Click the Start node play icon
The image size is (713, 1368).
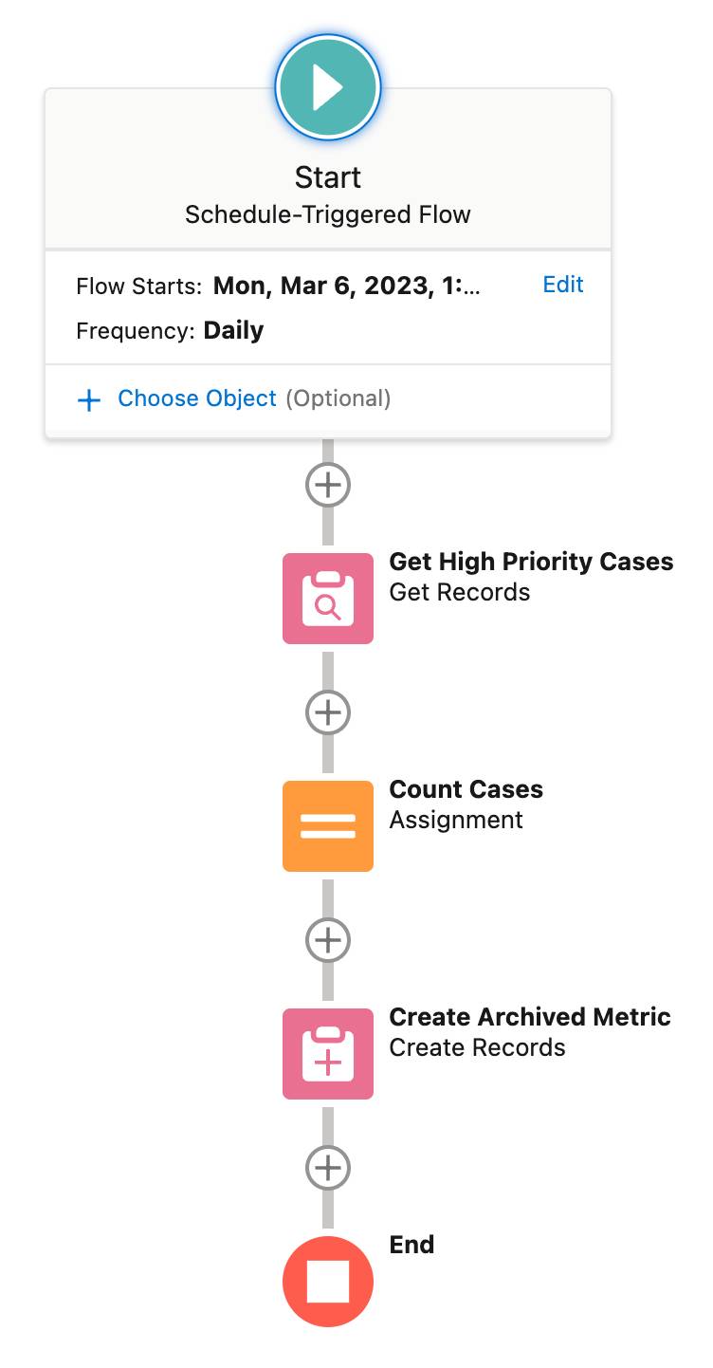pyautogui.click(x=327, y=86)
